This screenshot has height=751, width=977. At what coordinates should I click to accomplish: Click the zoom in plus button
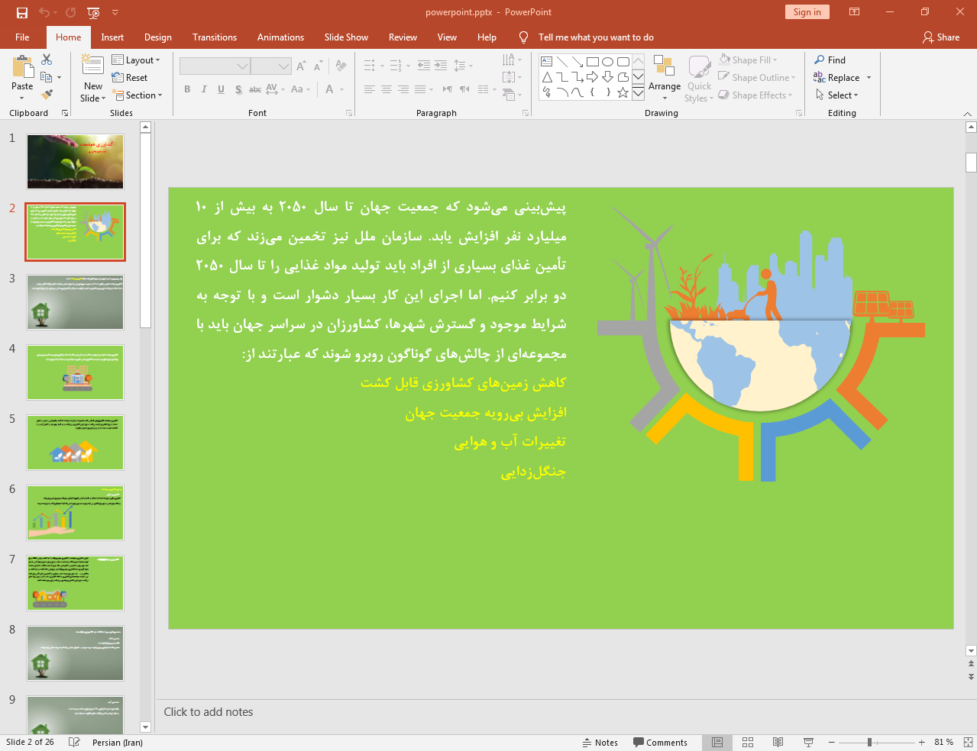coord(921,742)
